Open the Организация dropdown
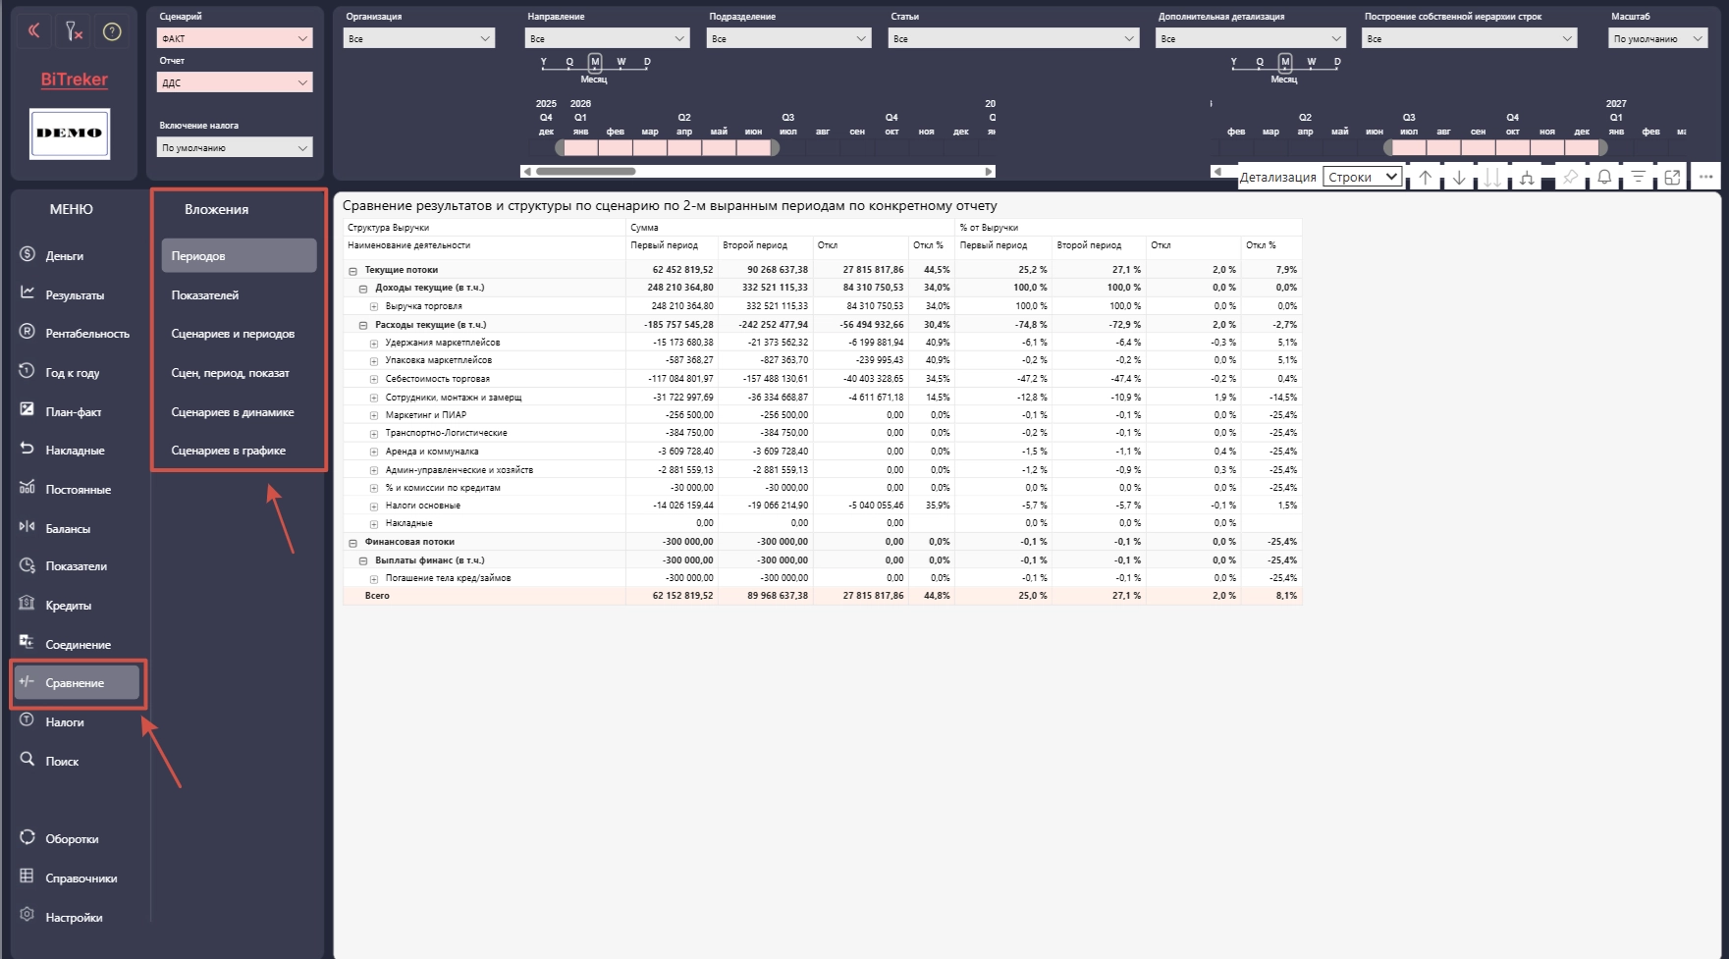1729x959 pixels. click(419, 38)
